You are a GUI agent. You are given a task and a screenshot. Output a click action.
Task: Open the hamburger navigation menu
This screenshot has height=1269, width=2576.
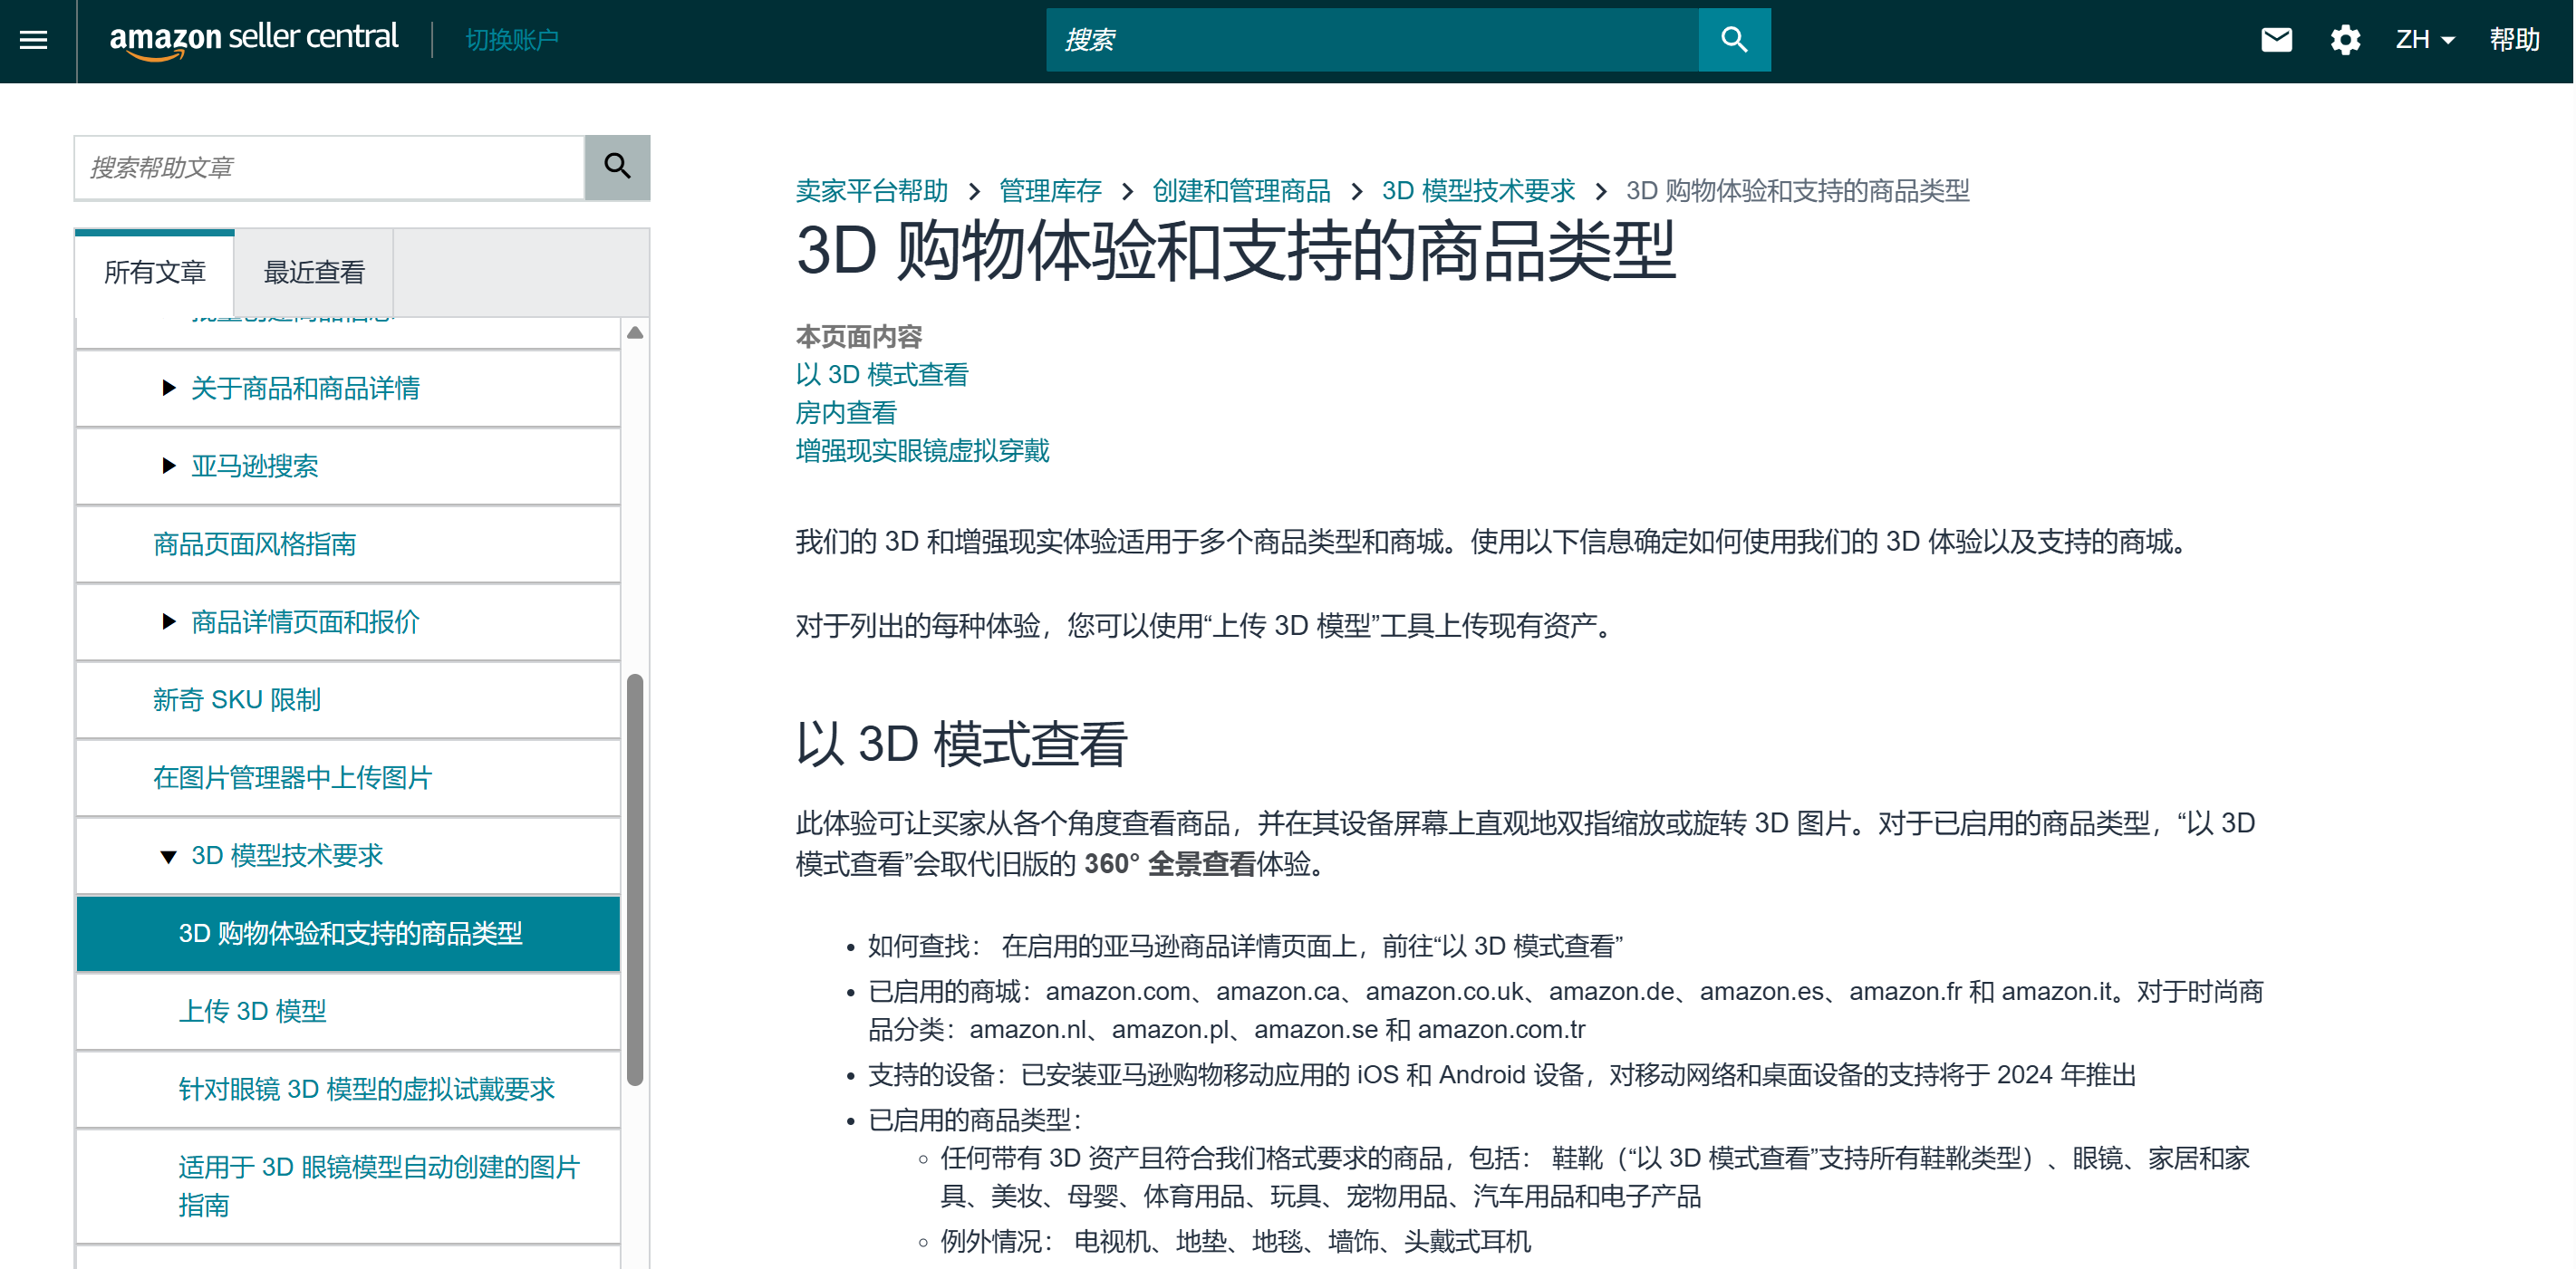[34, 40]
